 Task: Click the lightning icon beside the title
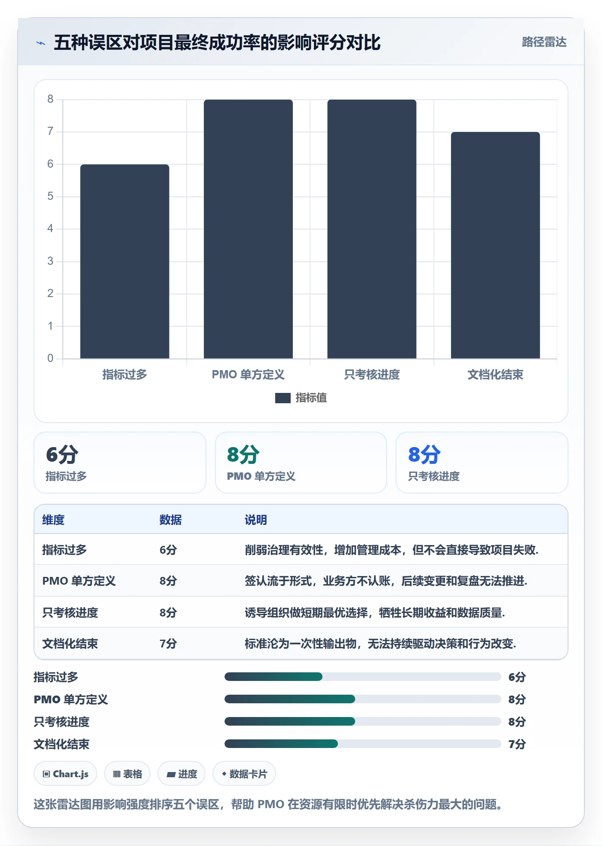41,43
